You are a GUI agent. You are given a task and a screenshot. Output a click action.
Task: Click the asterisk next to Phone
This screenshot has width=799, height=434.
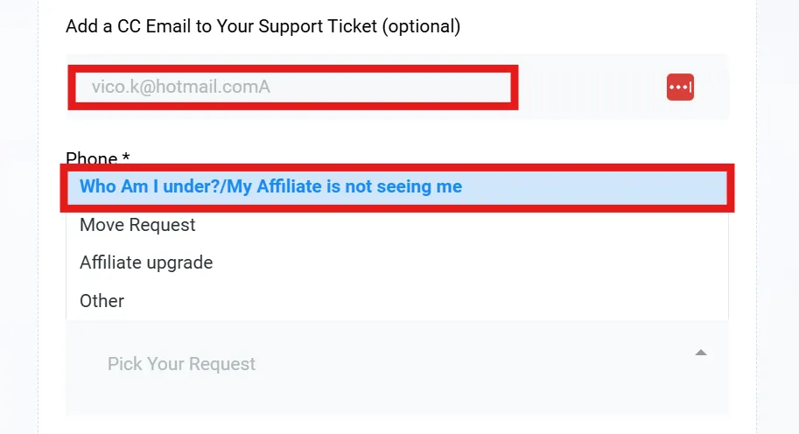point(126,156)
